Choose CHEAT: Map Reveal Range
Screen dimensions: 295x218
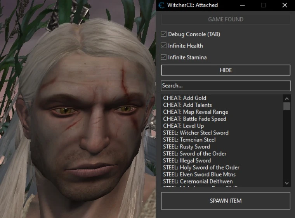(196, 112)
